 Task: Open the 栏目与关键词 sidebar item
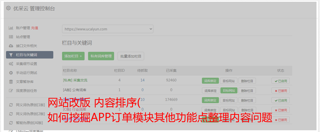tap(30, 55)
